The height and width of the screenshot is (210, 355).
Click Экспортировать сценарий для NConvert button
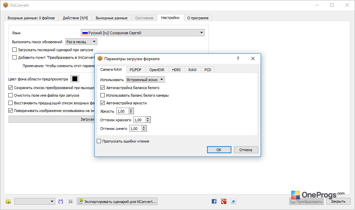[117, 201]
